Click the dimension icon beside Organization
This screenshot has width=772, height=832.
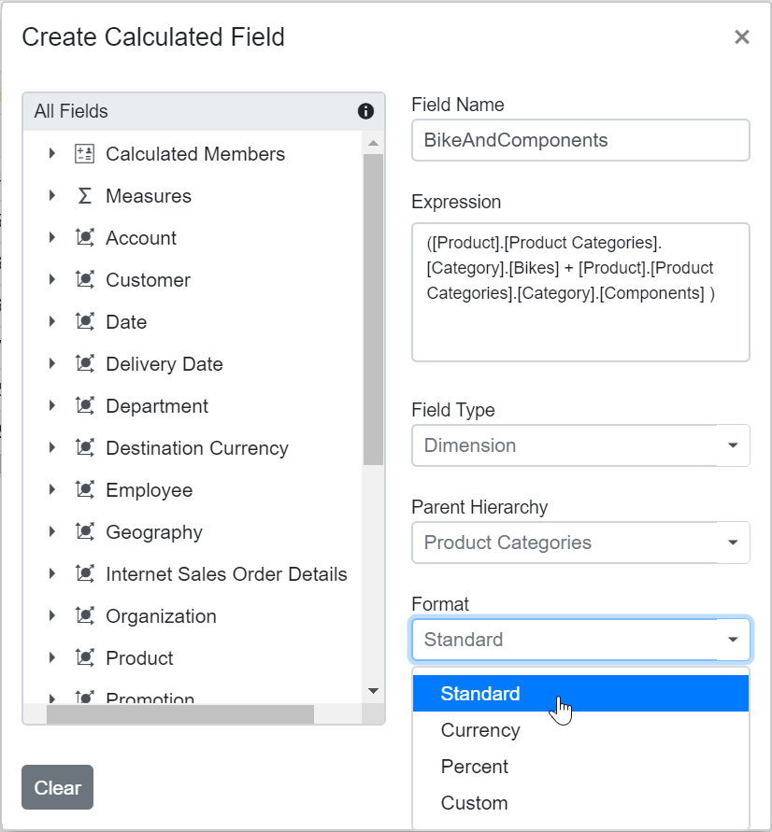[85, 615]
